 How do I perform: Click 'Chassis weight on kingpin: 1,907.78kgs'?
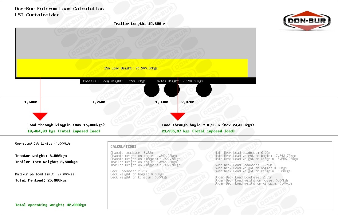tap(145, 159)
